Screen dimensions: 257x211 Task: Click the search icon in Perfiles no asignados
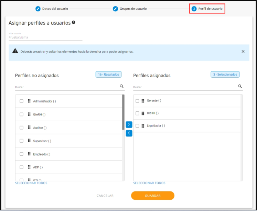click(x=121, y=86)
